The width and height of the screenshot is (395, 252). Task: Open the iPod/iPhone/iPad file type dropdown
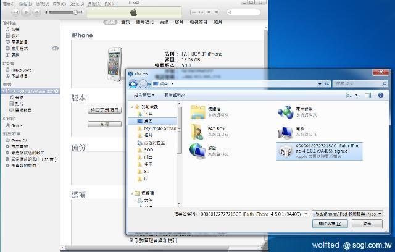point(347,214)
